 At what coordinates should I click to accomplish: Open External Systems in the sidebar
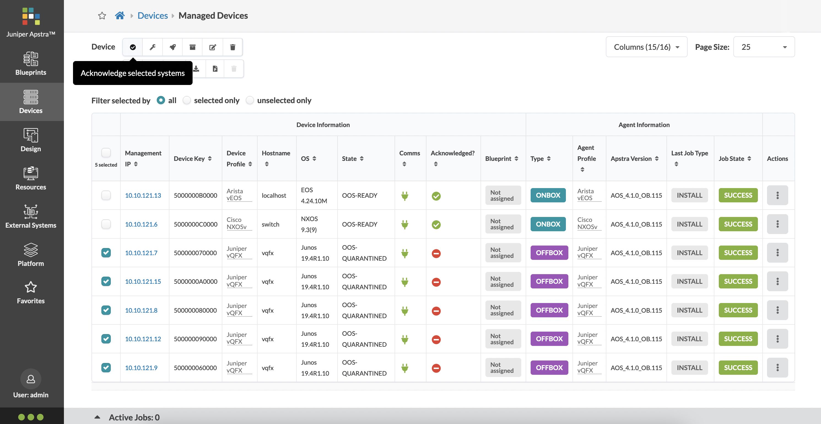click(x=31, y=216)
